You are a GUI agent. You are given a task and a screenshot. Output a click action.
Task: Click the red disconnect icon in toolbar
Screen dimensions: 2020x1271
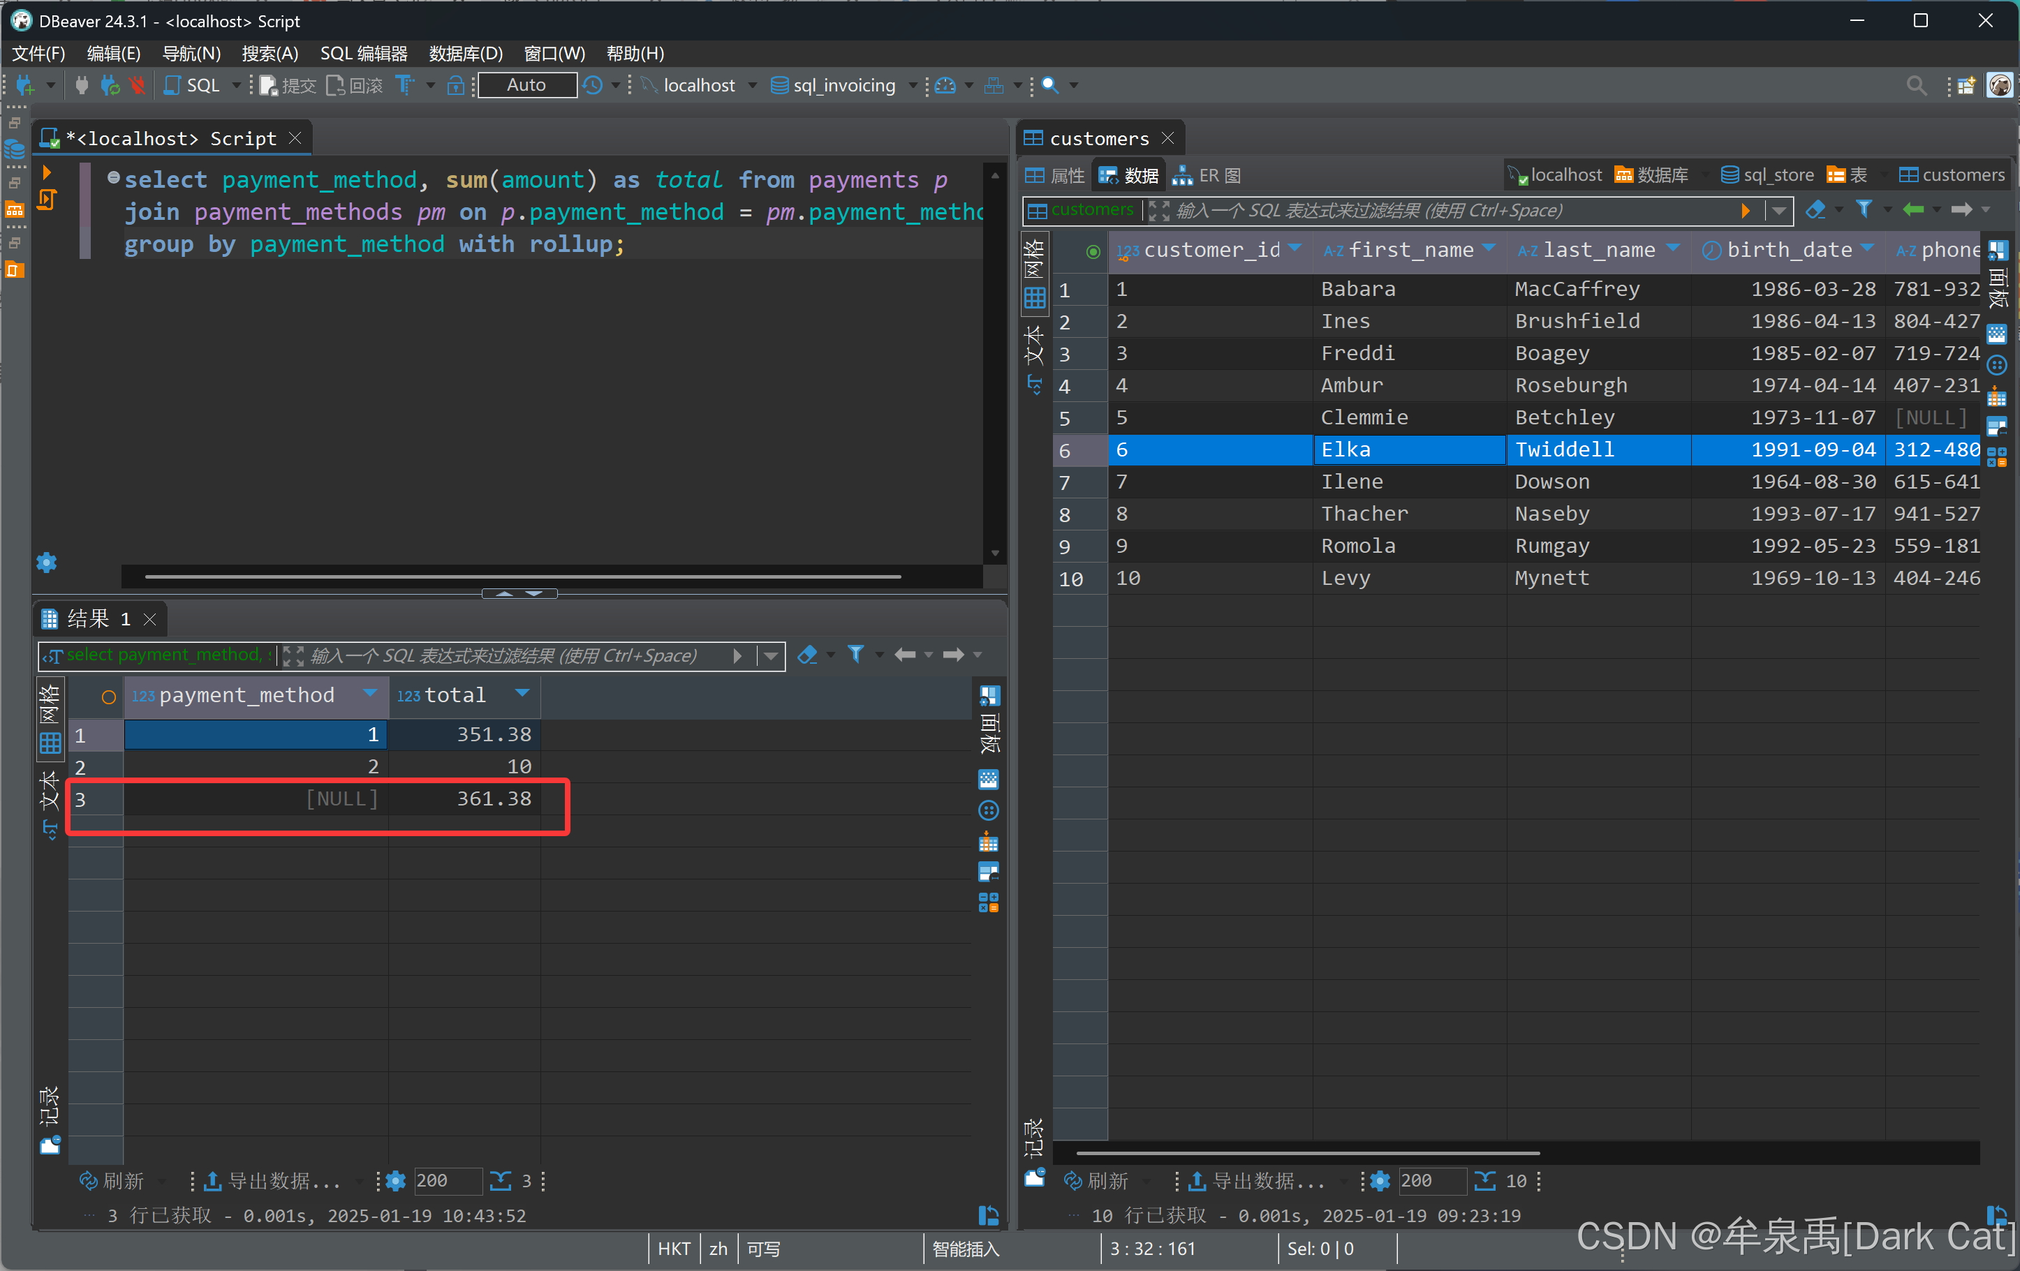click(138, 86)
